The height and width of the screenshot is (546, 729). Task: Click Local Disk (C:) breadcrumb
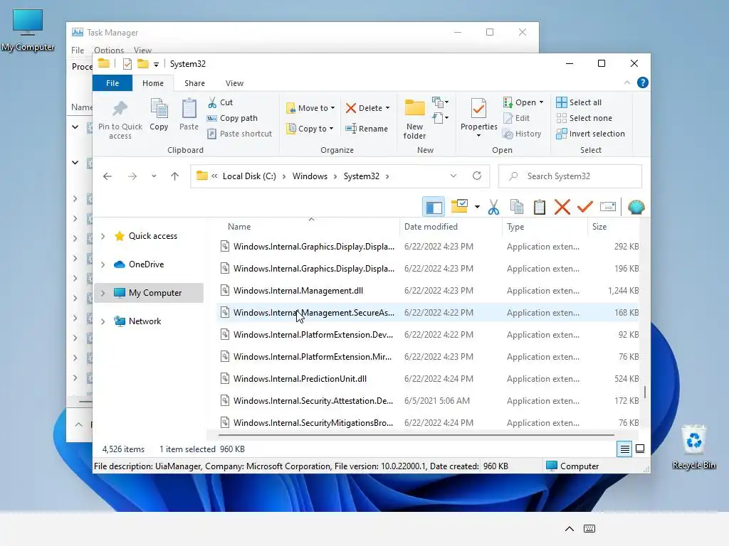tap(249, 176)
